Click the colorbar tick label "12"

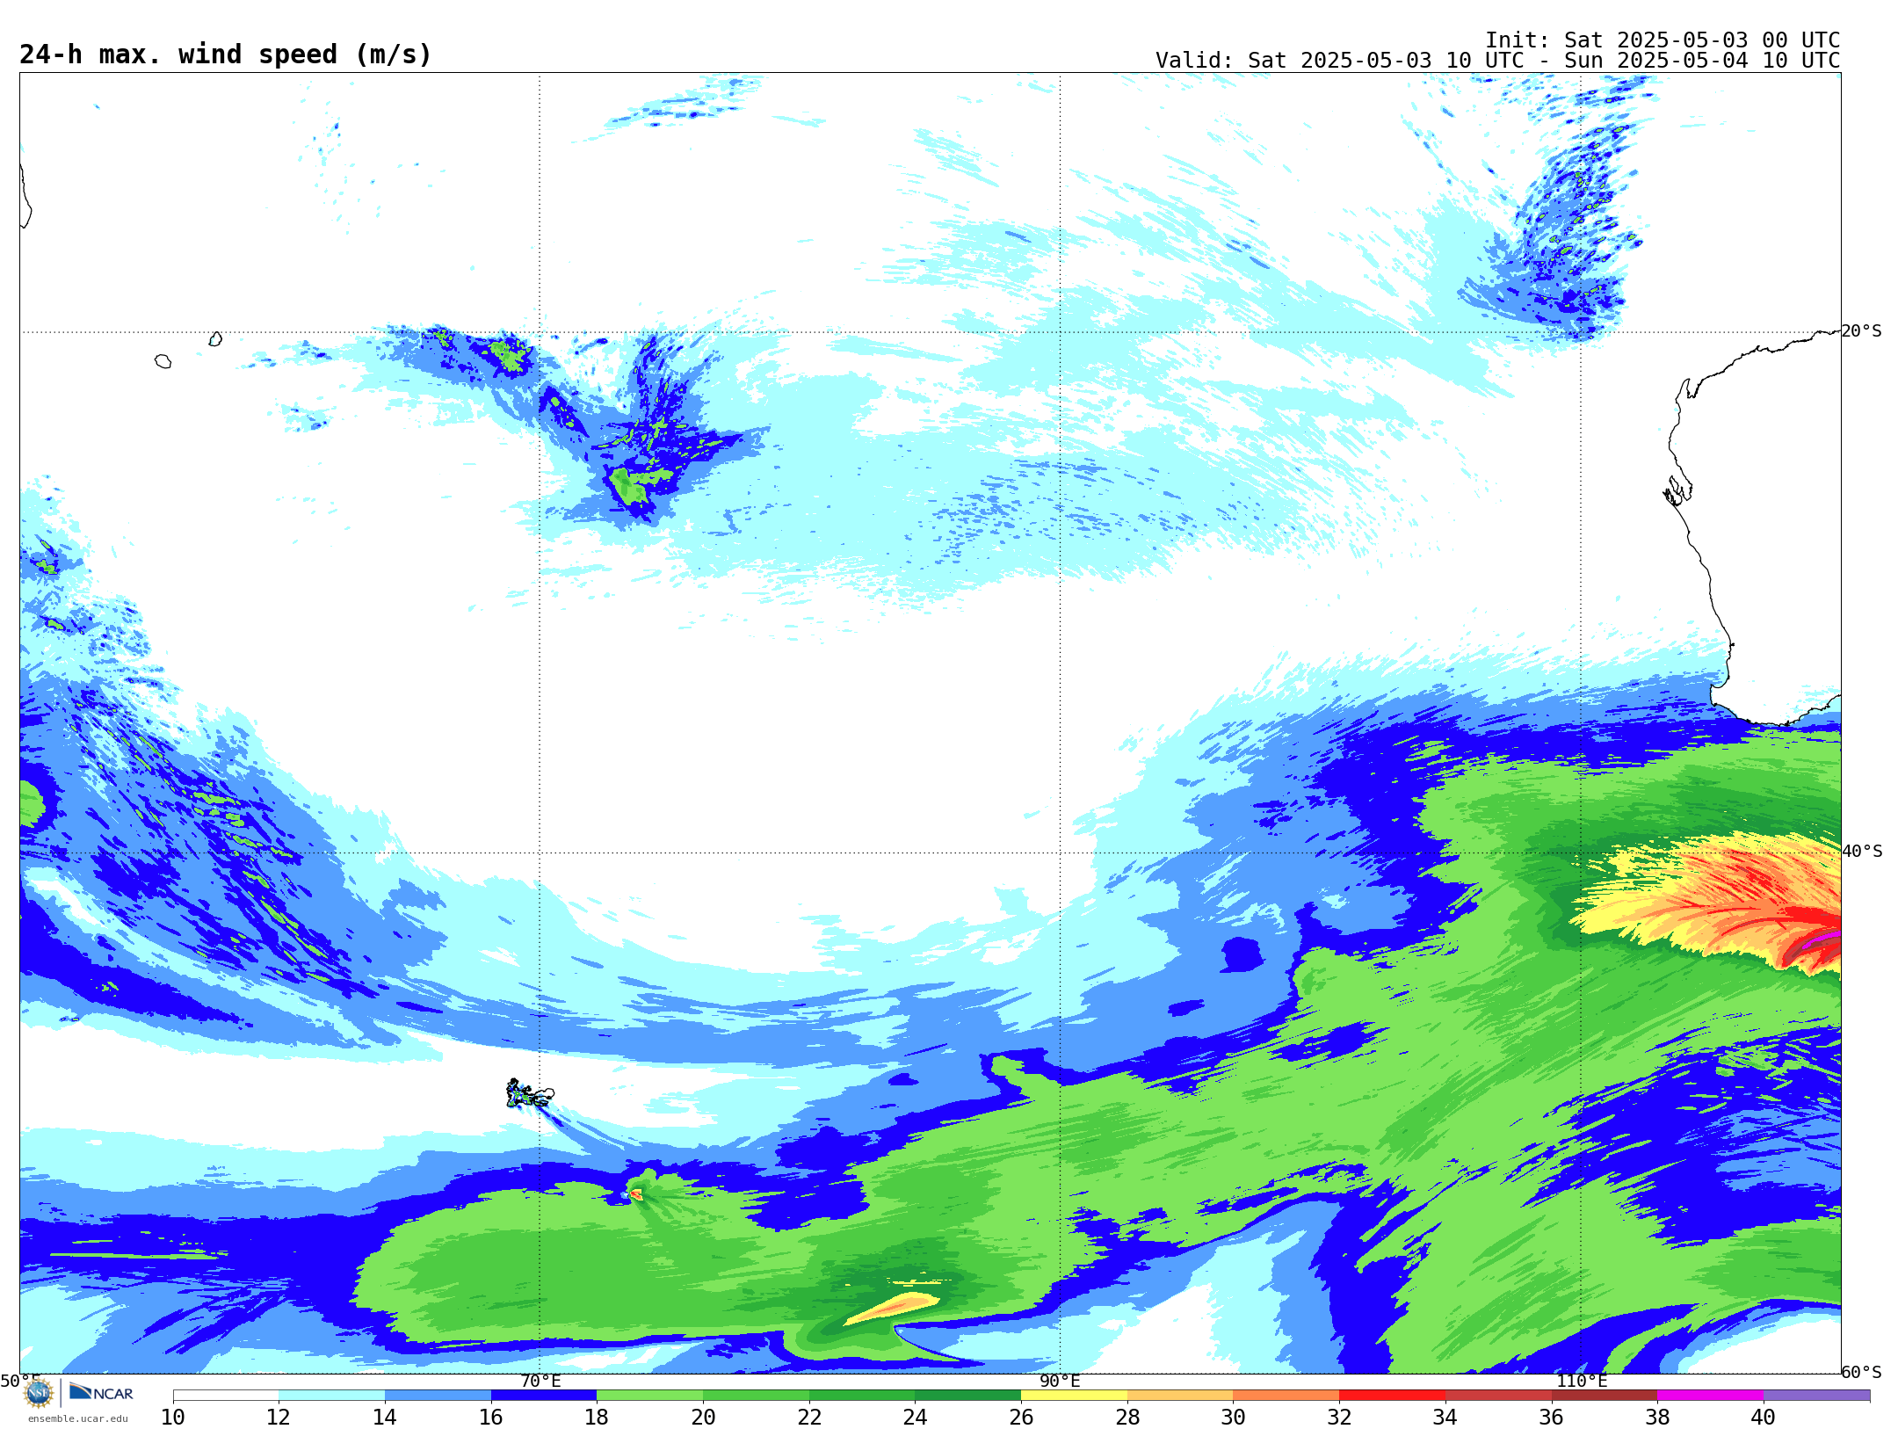point(279,1417)
